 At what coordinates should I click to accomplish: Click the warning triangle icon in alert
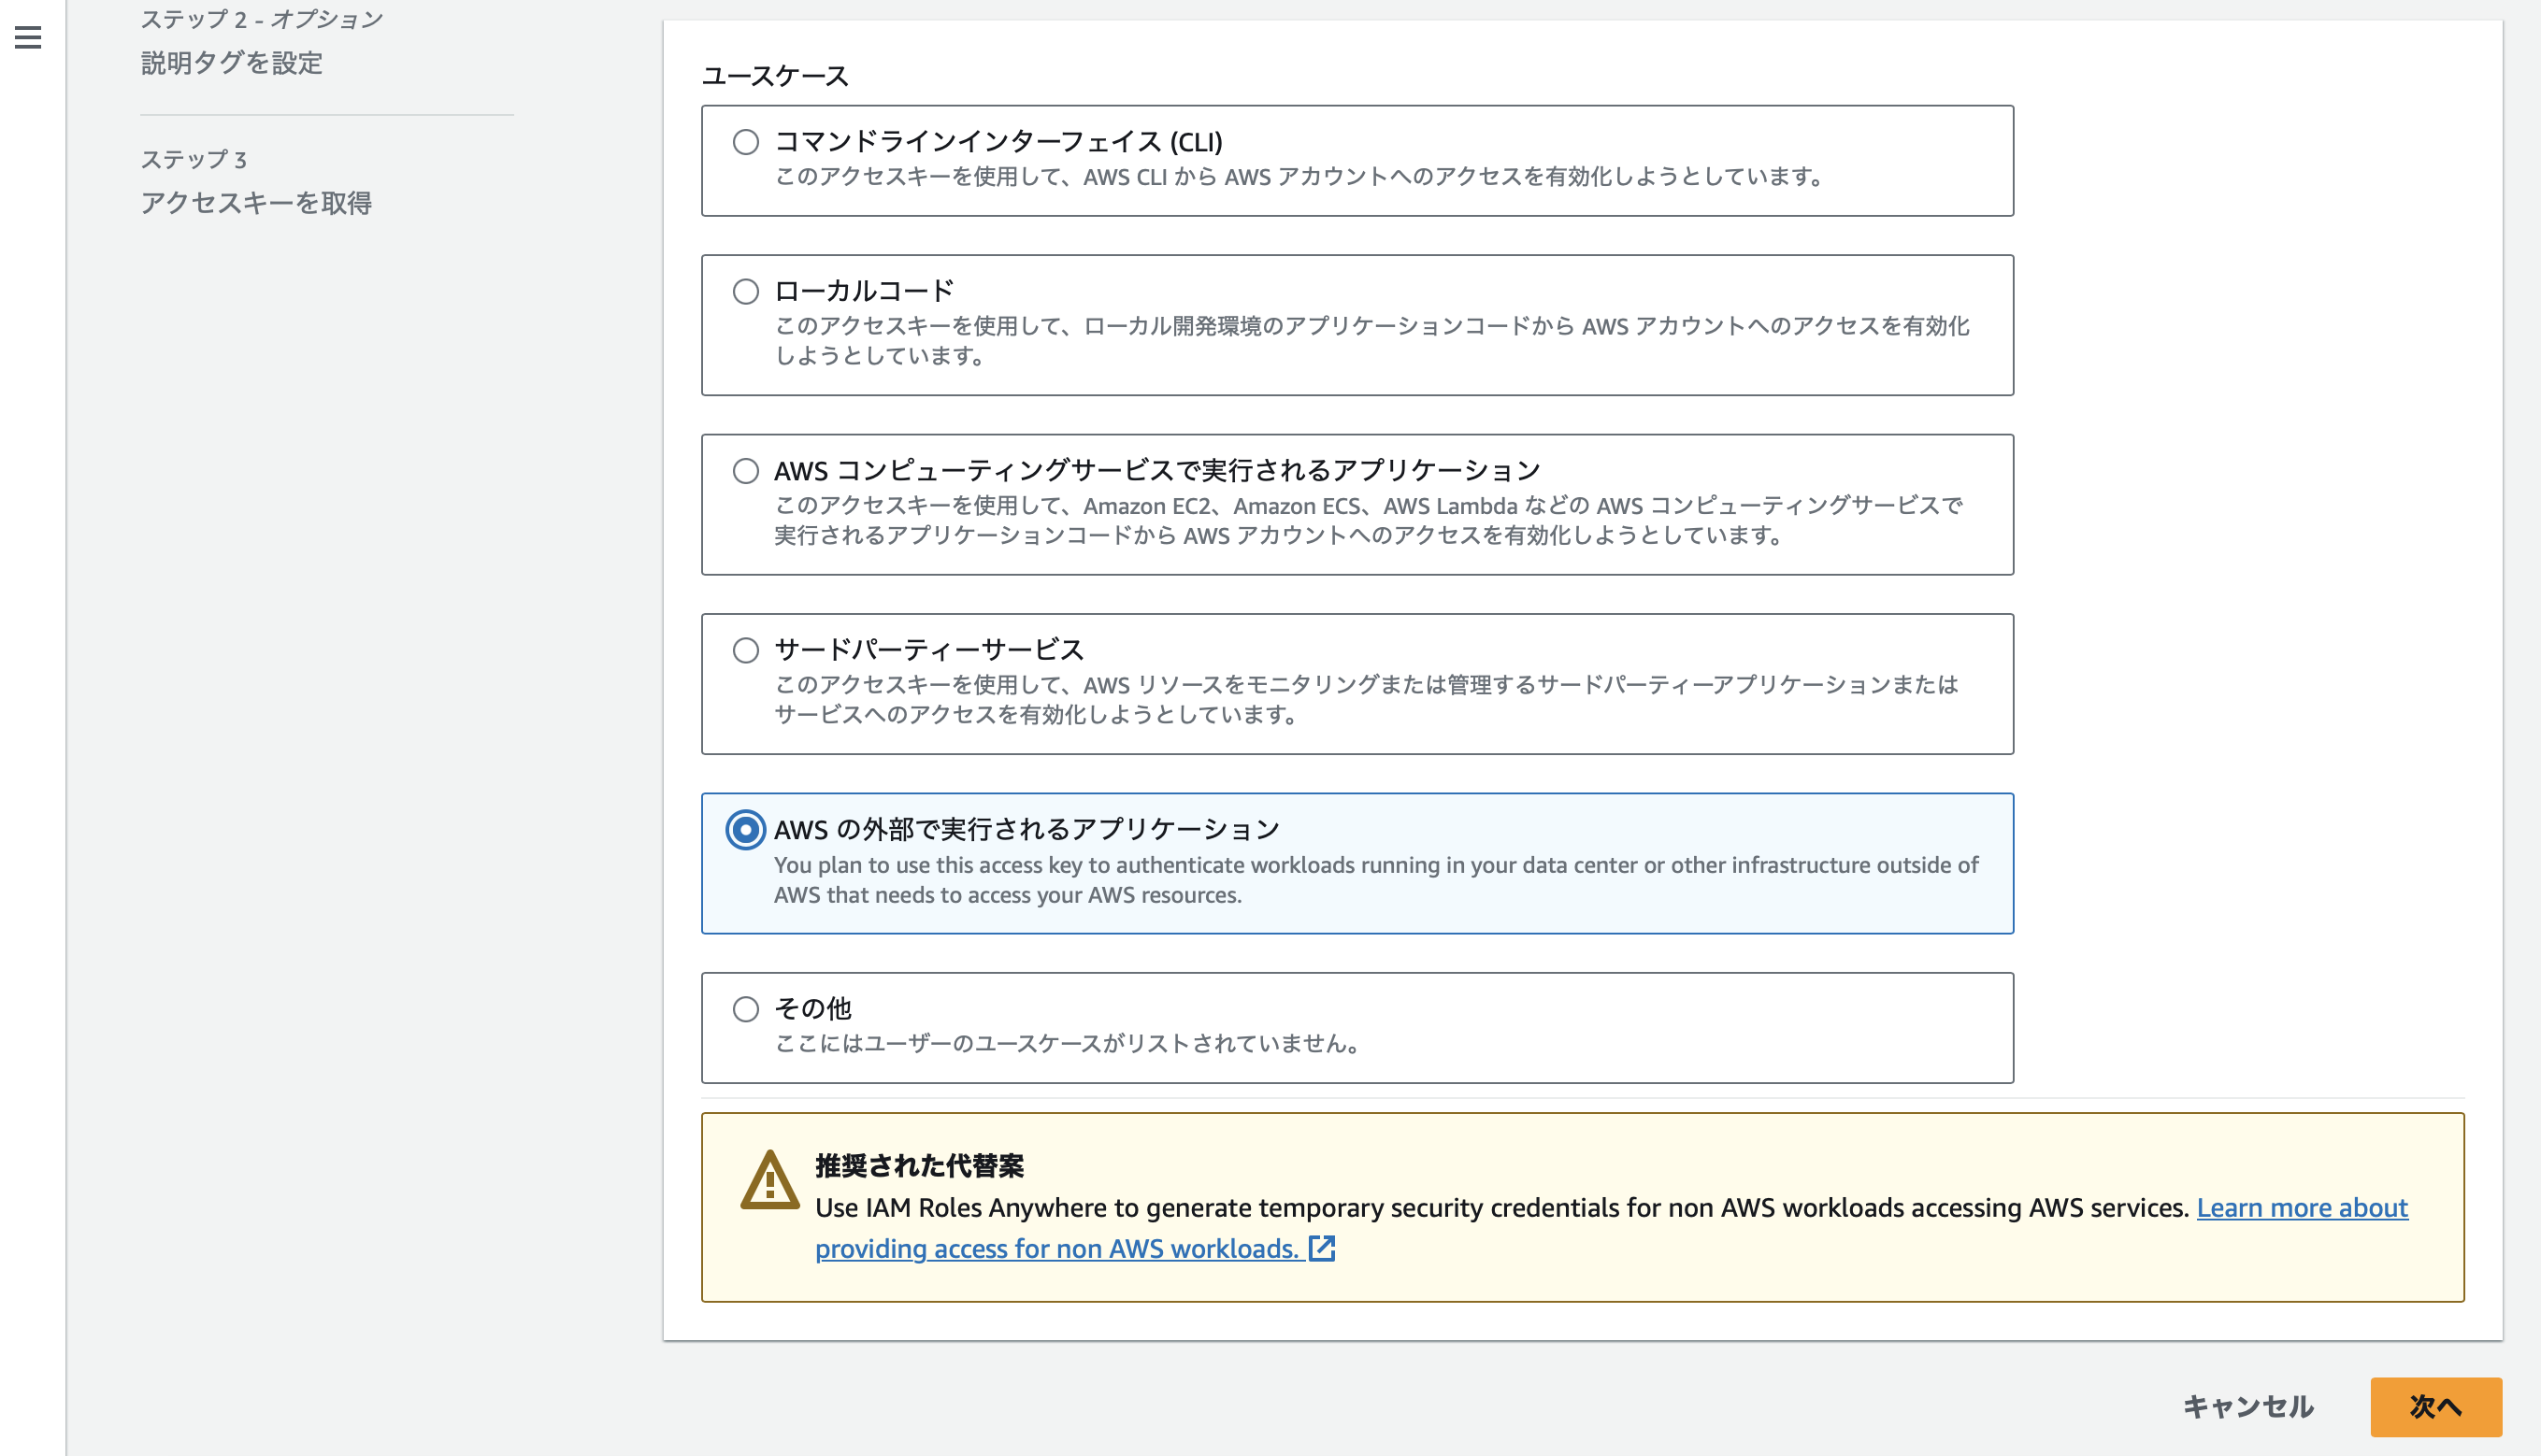769,1180
